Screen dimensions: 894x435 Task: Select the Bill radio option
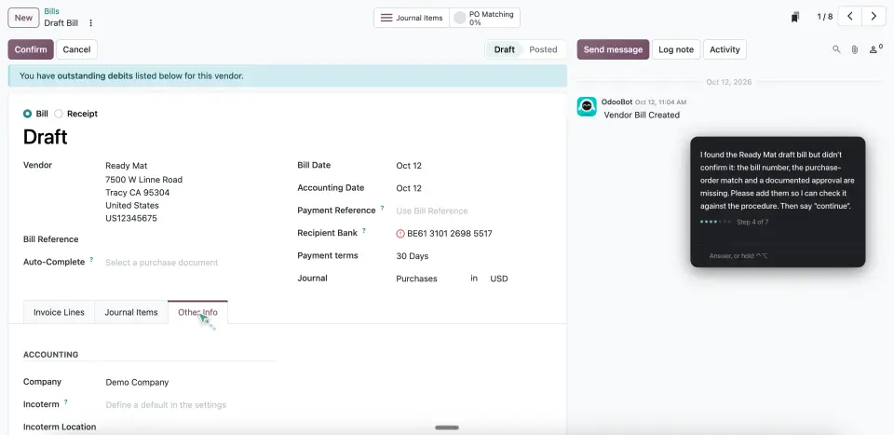[27, 114]
